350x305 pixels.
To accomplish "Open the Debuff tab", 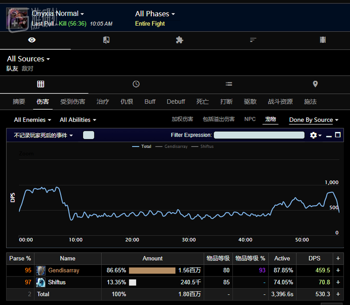I will [176, 102].
